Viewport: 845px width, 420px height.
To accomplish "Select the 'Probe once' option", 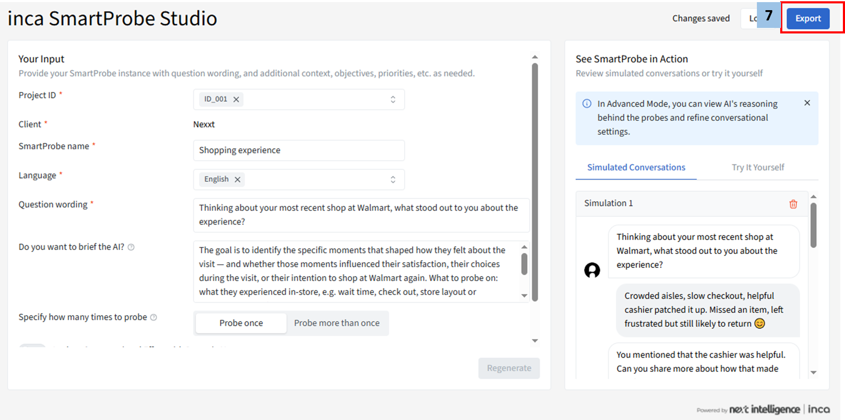I will pyautogui.click(x=241, y=323).
